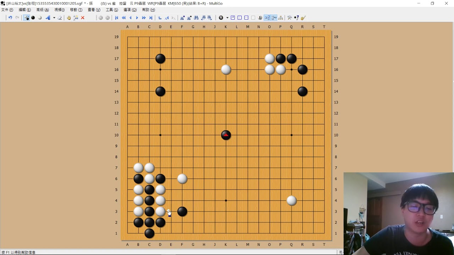Open the move-number display dropdown arrow
The image size is (454, 255).
[227, 18]
